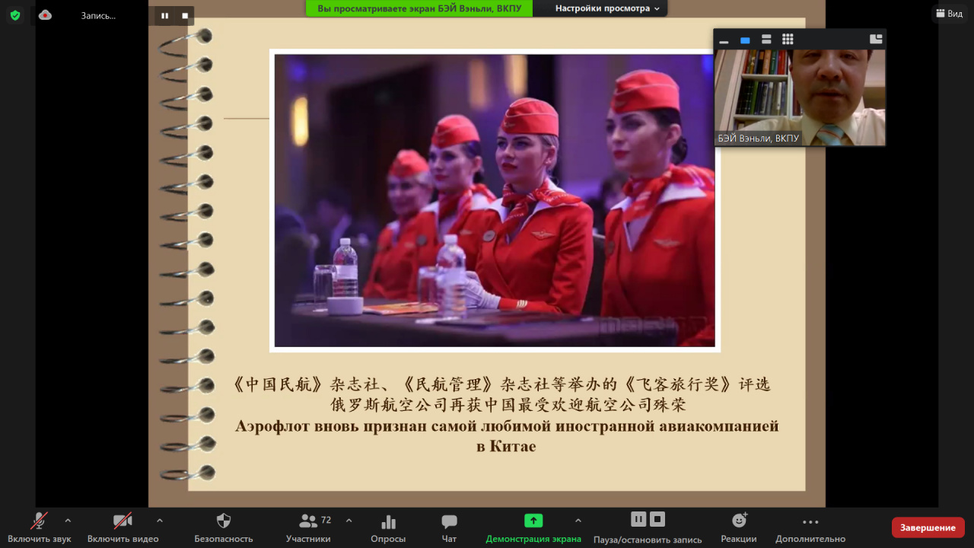The width and height of the screenshot is (974, 548).
Task: Open the Опросы polls window
Action: pos(388,527)
